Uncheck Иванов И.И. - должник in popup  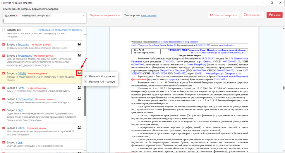coord(86,76)
